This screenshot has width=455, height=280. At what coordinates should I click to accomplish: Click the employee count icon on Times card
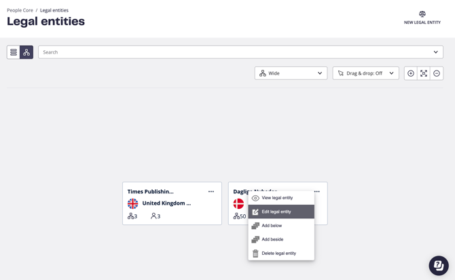tap(154, 216)
